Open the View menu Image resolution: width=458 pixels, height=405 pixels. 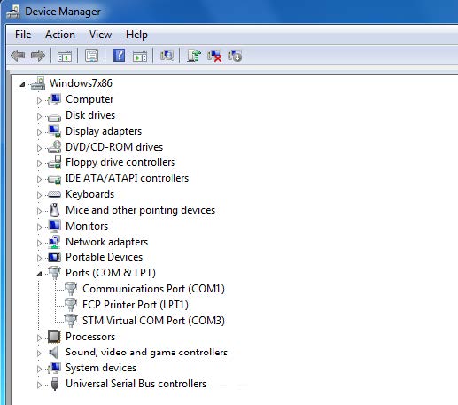click(100, 35)
